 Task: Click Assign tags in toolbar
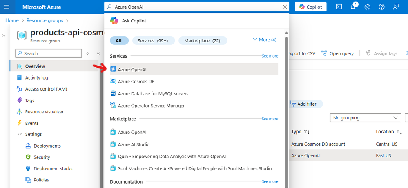[x=381, y=53]
